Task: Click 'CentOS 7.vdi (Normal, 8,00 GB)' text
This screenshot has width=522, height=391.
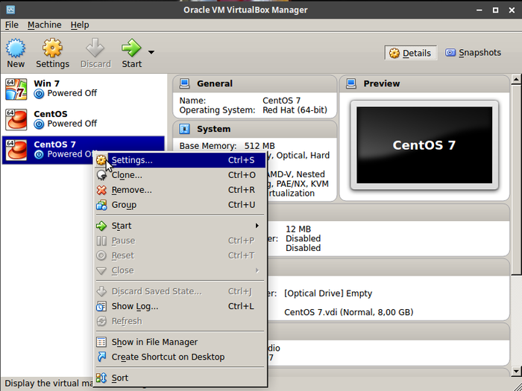Action: (x=348, y=312)
